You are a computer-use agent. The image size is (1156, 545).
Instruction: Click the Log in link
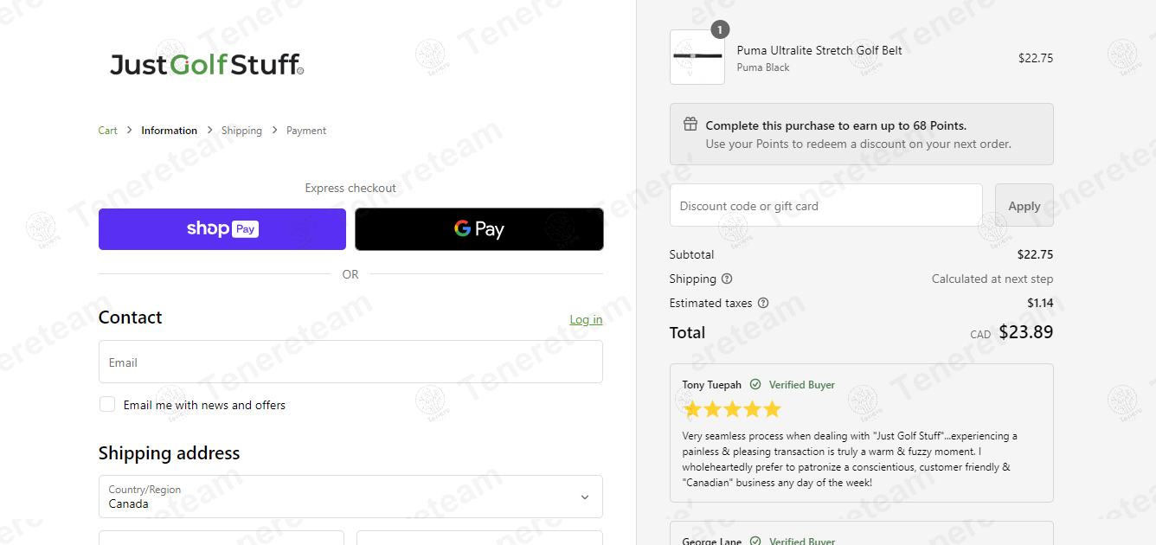586,319
